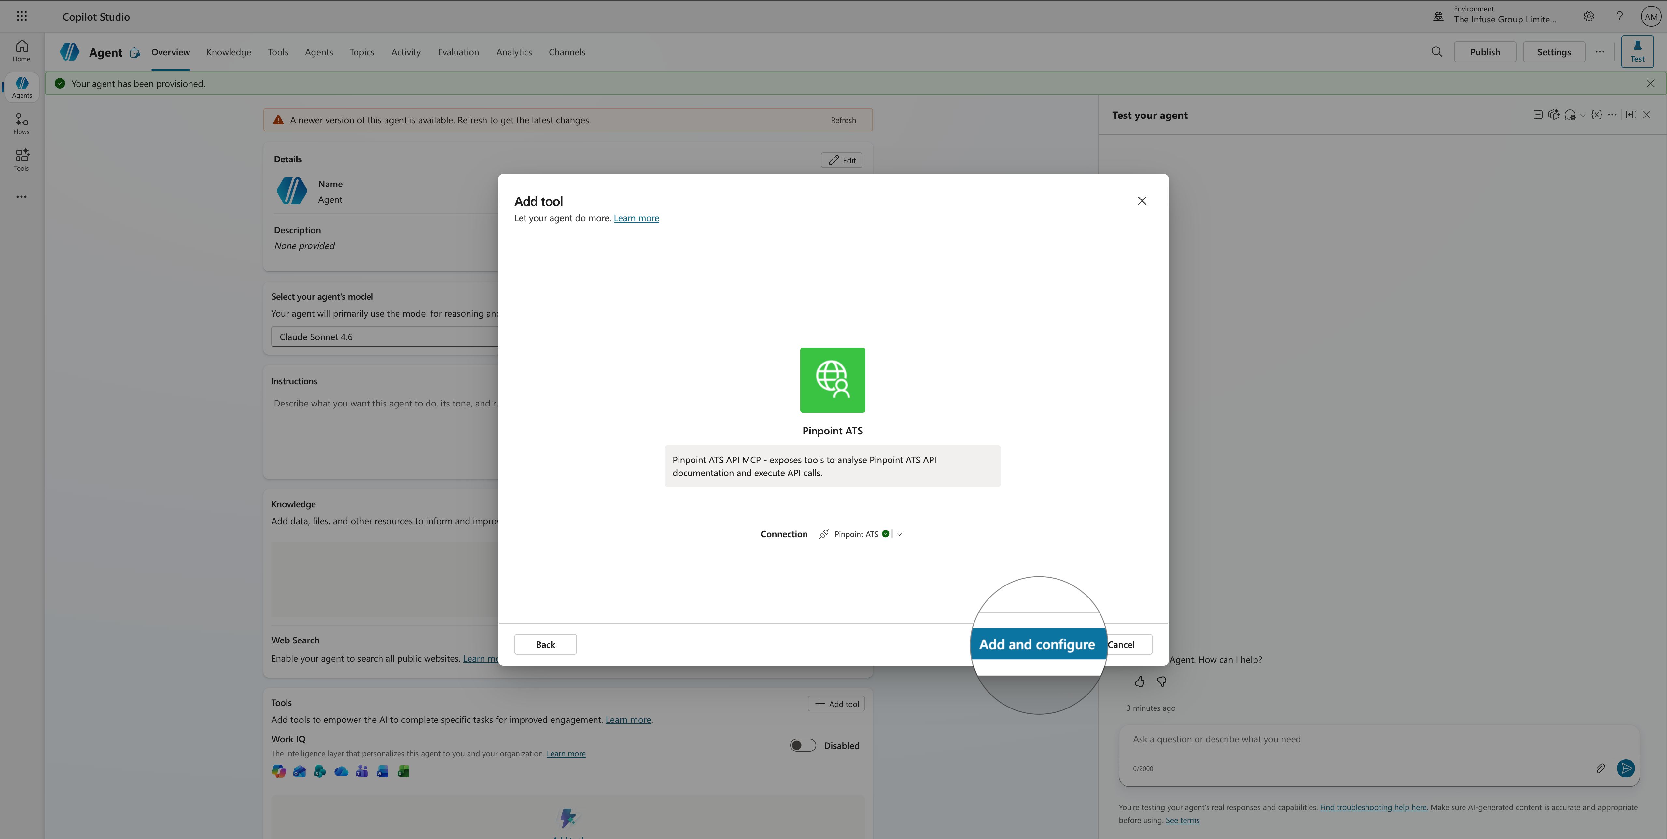This screenshot has width=1667, height=839.
Task: Collapse test panel with dock arrow icon
Action: [1631, 115]
